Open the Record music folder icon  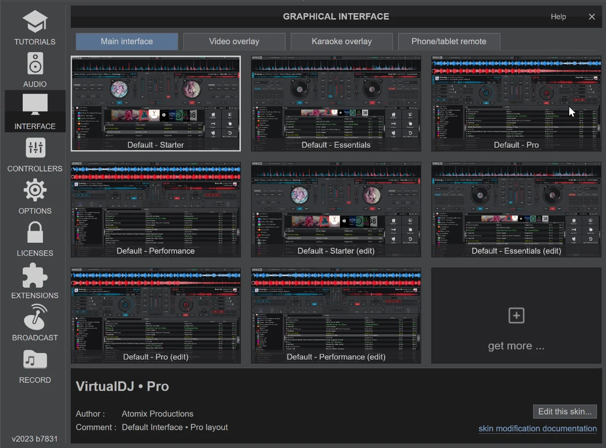pyautogui.click(x=35, y=360)
